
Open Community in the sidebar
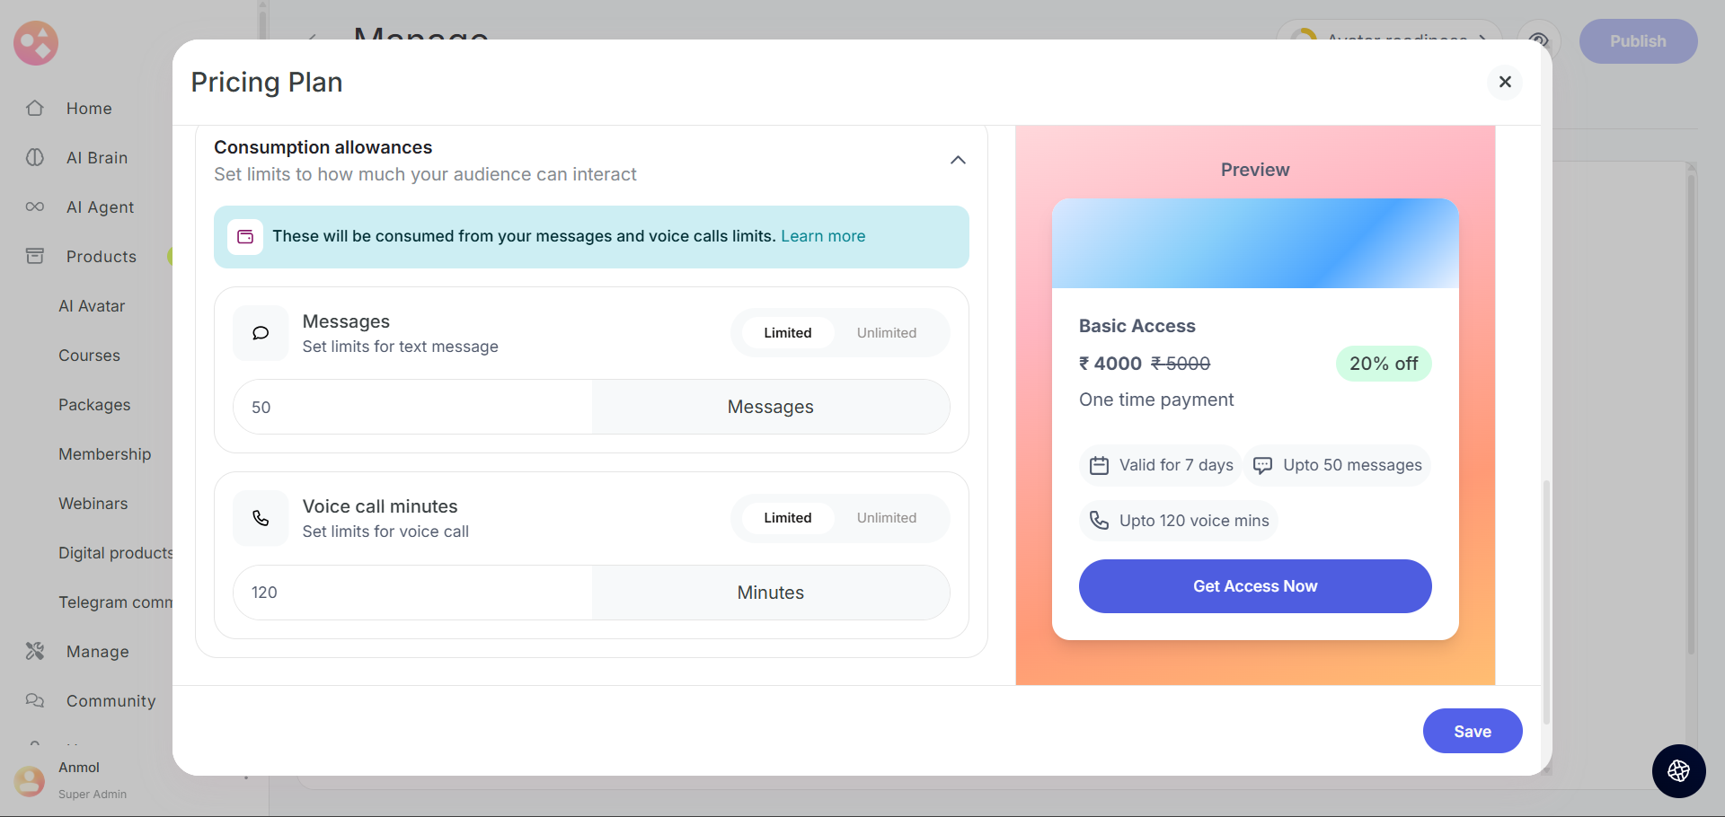[111, 701]
